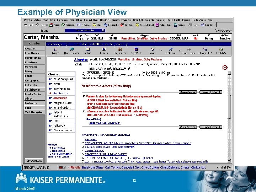
Task: Open the Allergies link
Action: 81,60
